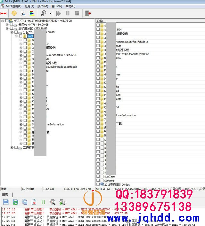
Task: Select the $UpCase file name in the list
Action: click(110, 176)
